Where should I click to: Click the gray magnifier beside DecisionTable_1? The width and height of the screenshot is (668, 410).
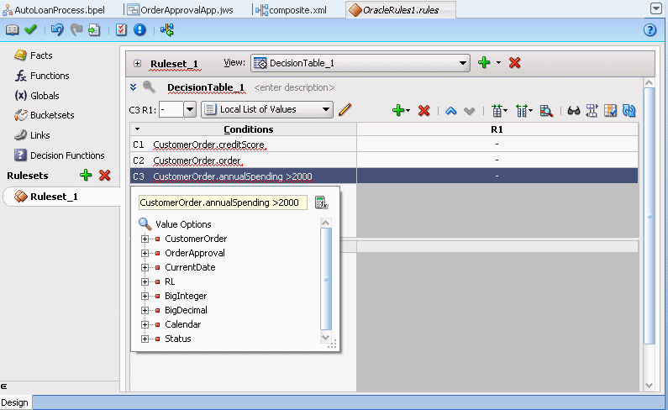[x=149, y=87]
